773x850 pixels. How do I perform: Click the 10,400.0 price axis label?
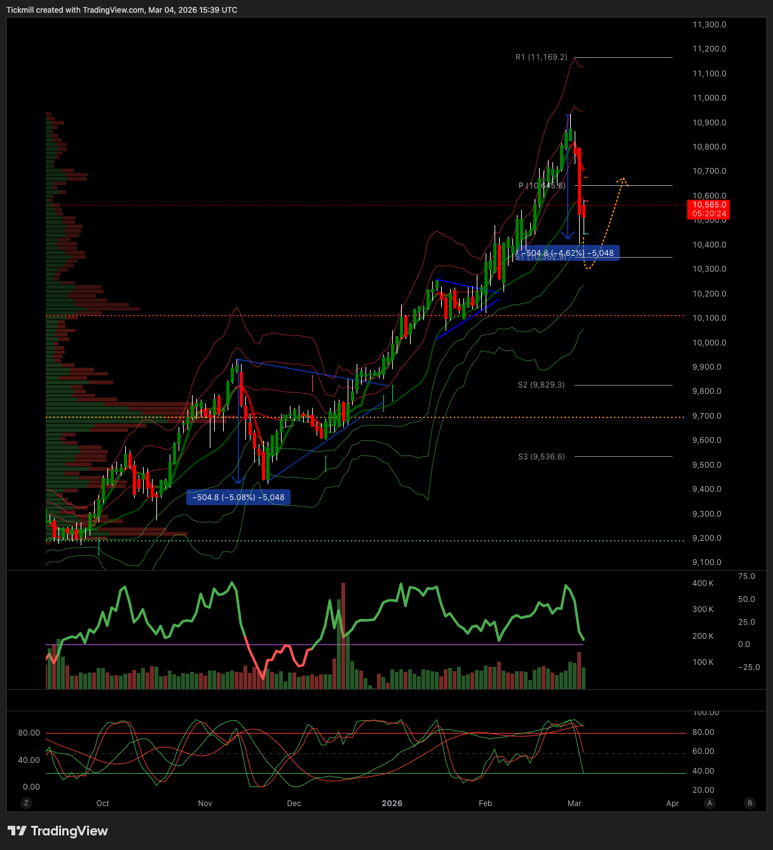pos(709,245)
